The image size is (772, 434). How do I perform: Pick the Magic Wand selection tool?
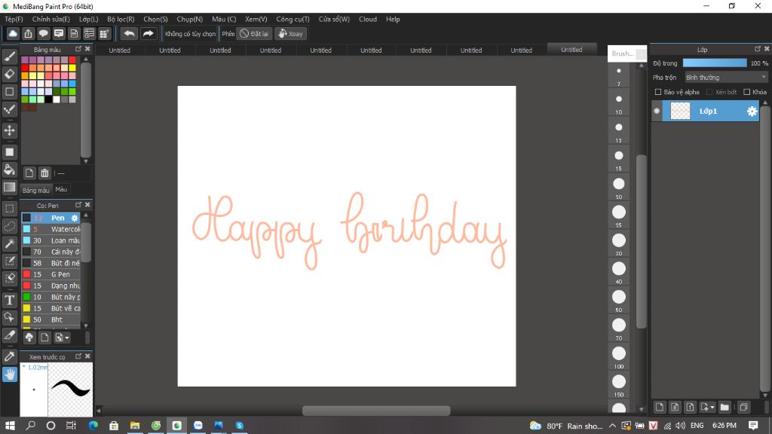(10, 243)
